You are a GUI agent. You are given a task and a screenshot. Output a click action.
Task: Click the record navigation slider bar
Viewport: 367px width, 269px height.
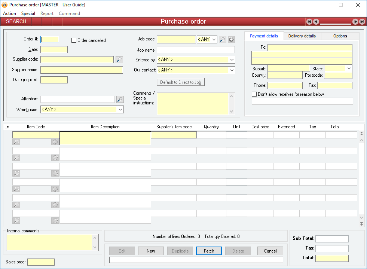click(x=336, y=24)
